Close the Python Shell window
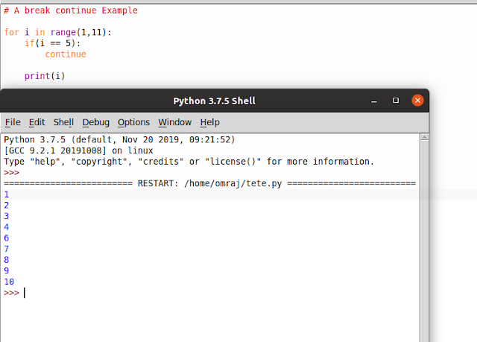477x342 pixels. 417,101
